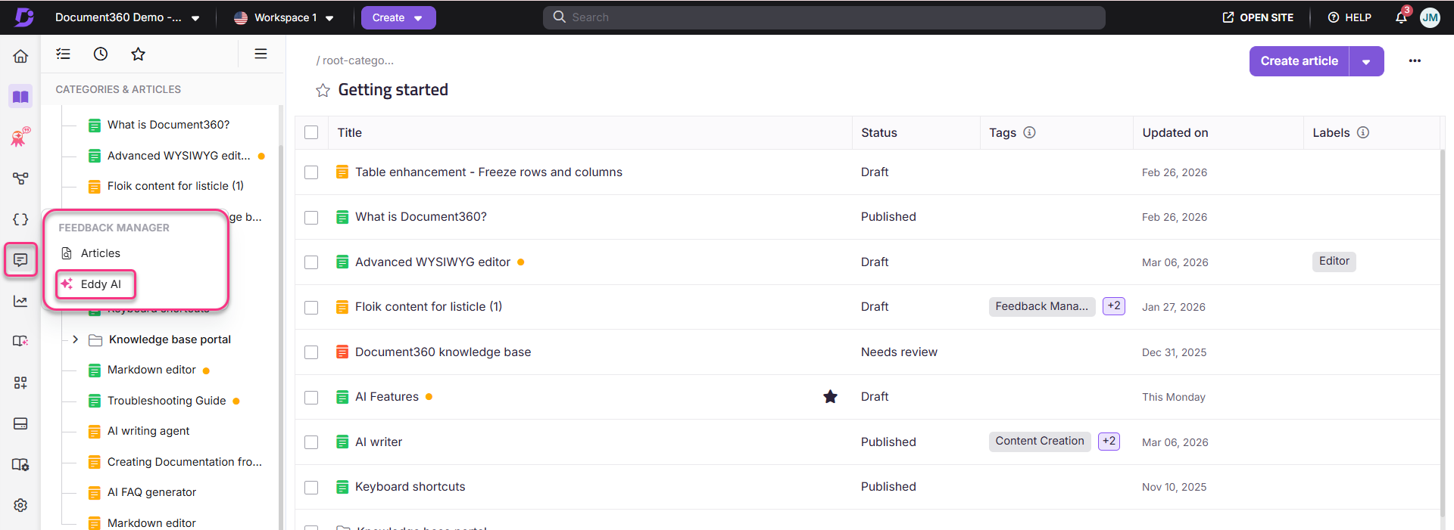Open the Workflow designer sidebar icon
1454x530 pixels.
pos(20,178)
